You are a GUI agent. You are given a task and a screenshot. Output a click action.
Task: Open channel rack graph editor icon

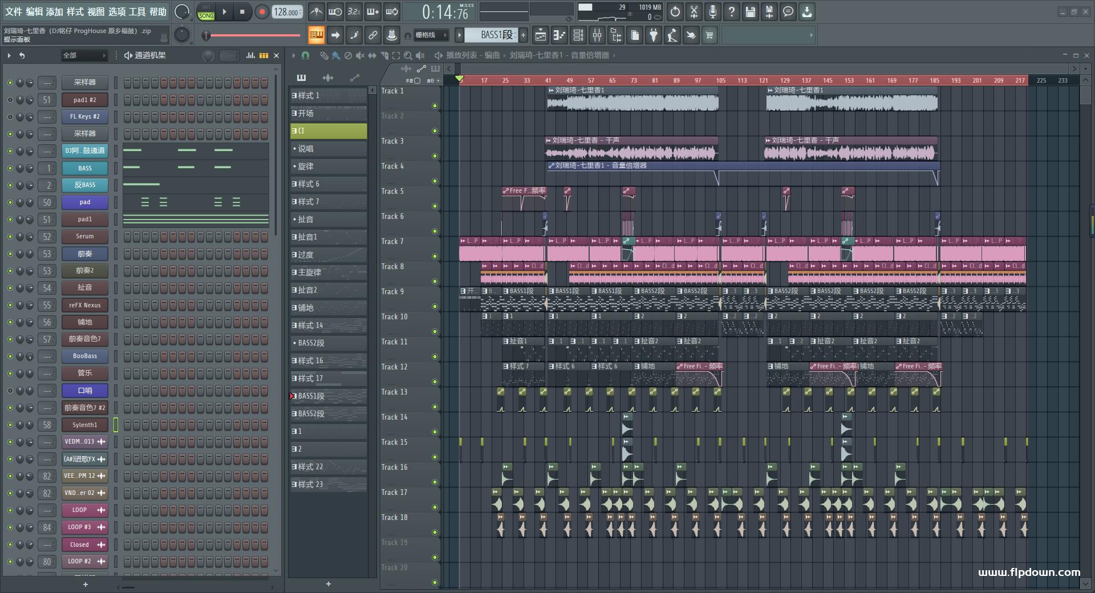coord(250,55)
